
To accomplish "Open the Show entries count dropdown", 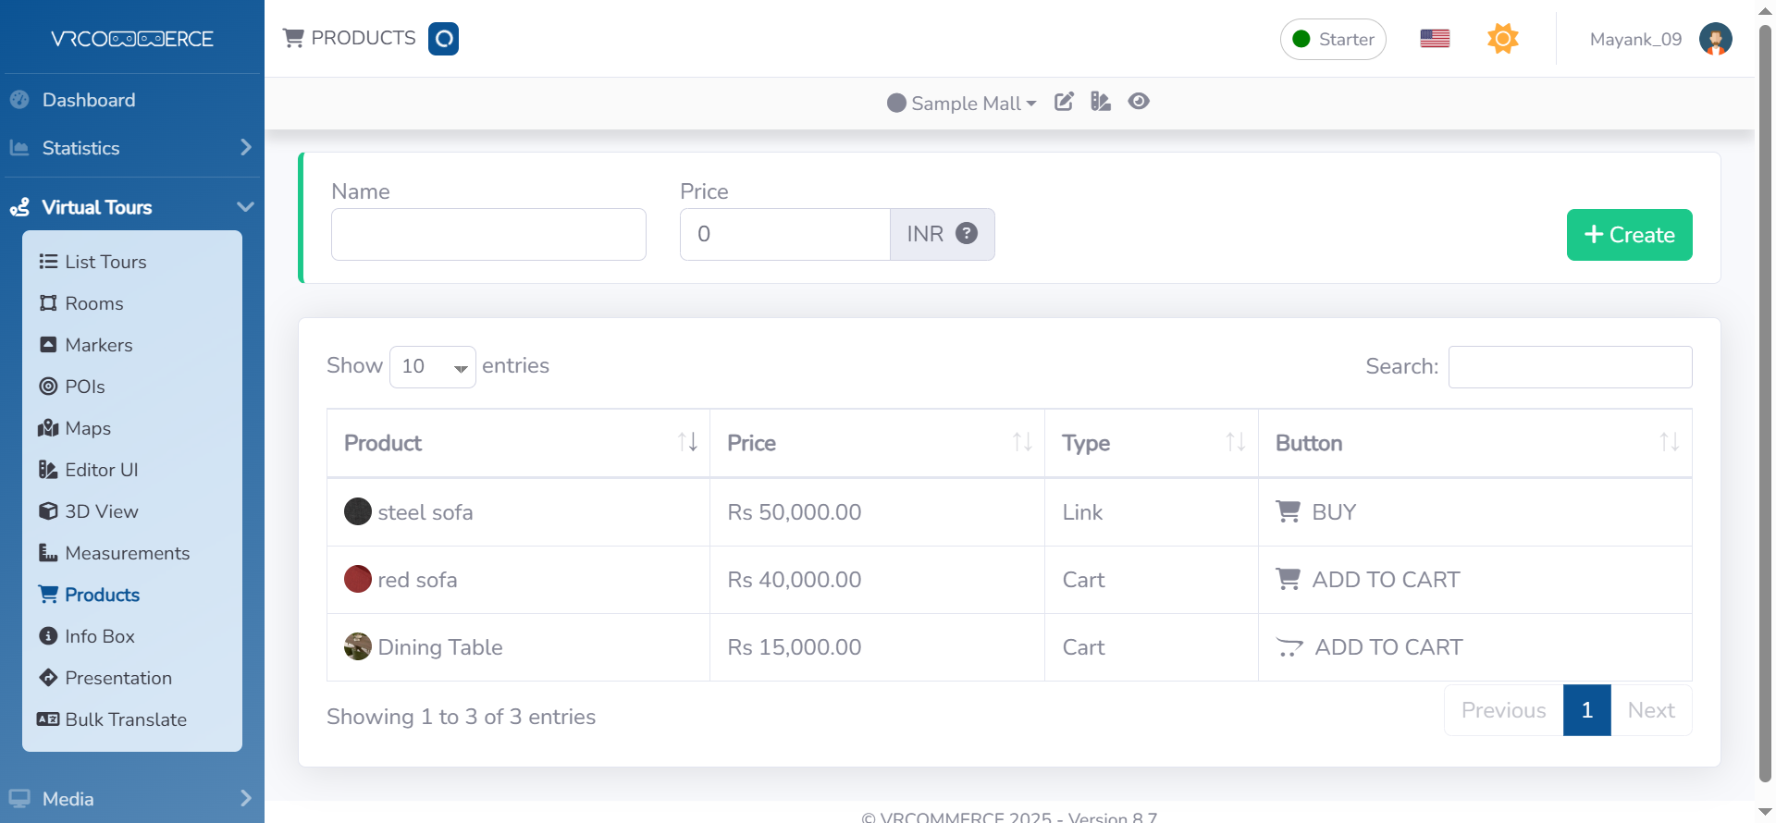I will (432, 367).
